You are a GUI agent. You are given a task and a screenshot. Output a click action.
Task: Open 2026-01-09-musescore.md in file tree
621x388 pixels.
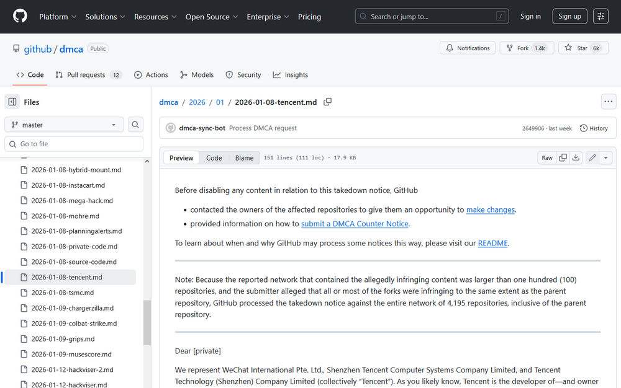71,355
